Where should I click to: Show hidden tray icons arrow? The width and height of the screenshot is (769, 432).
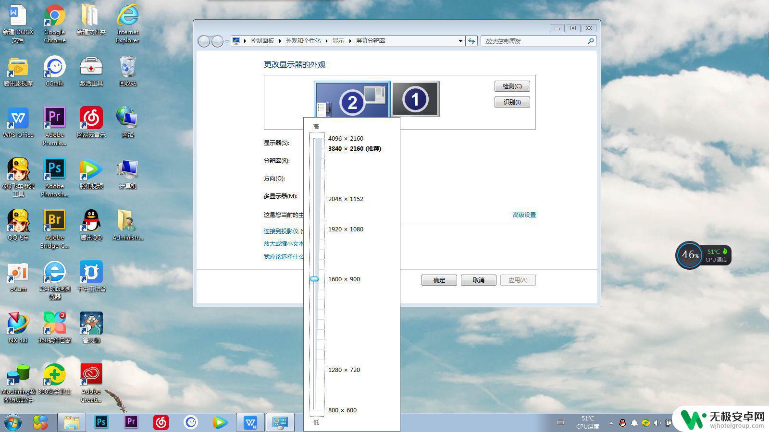click(611, 423)
